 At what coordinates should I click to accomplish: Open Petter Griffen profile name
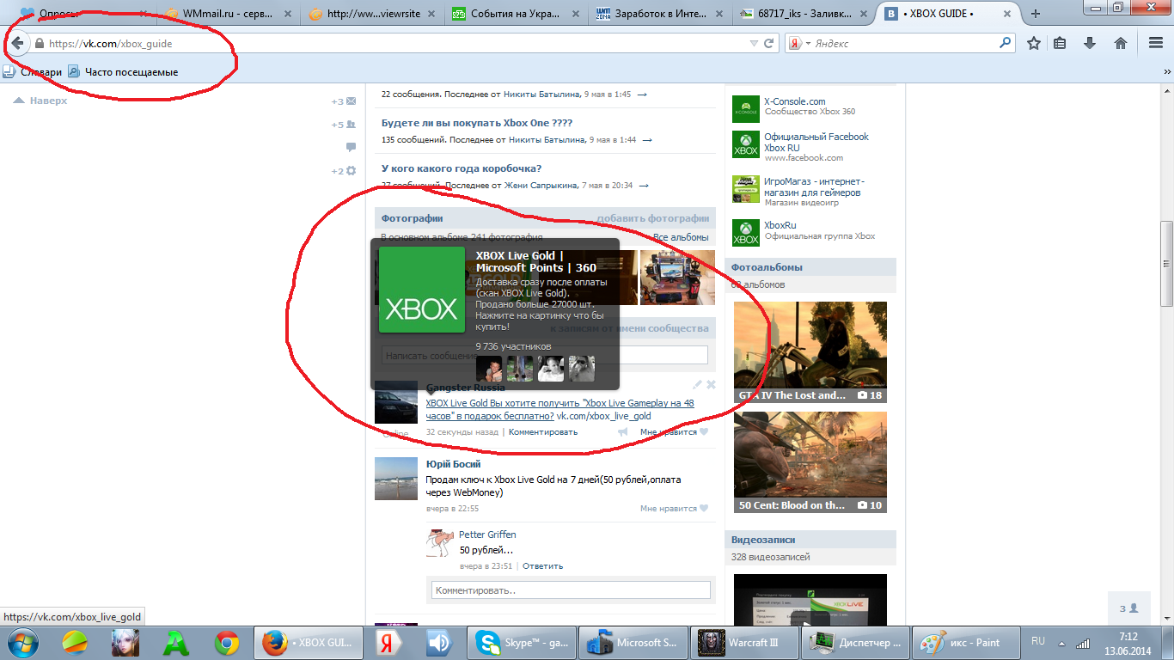click(x=487, y=535)
